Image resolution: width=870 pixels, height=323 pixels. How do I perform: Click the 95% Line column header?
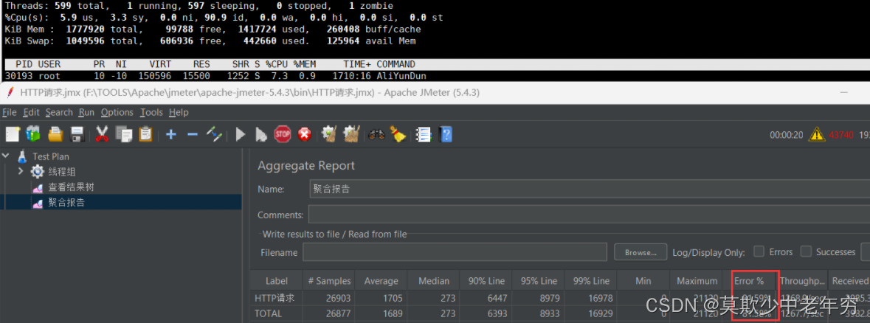tap(539, 281)
